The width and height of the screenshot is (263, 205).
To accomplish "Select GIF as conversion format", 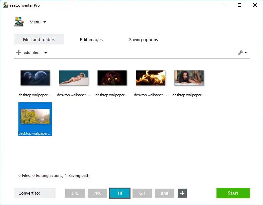I will 142,193.
